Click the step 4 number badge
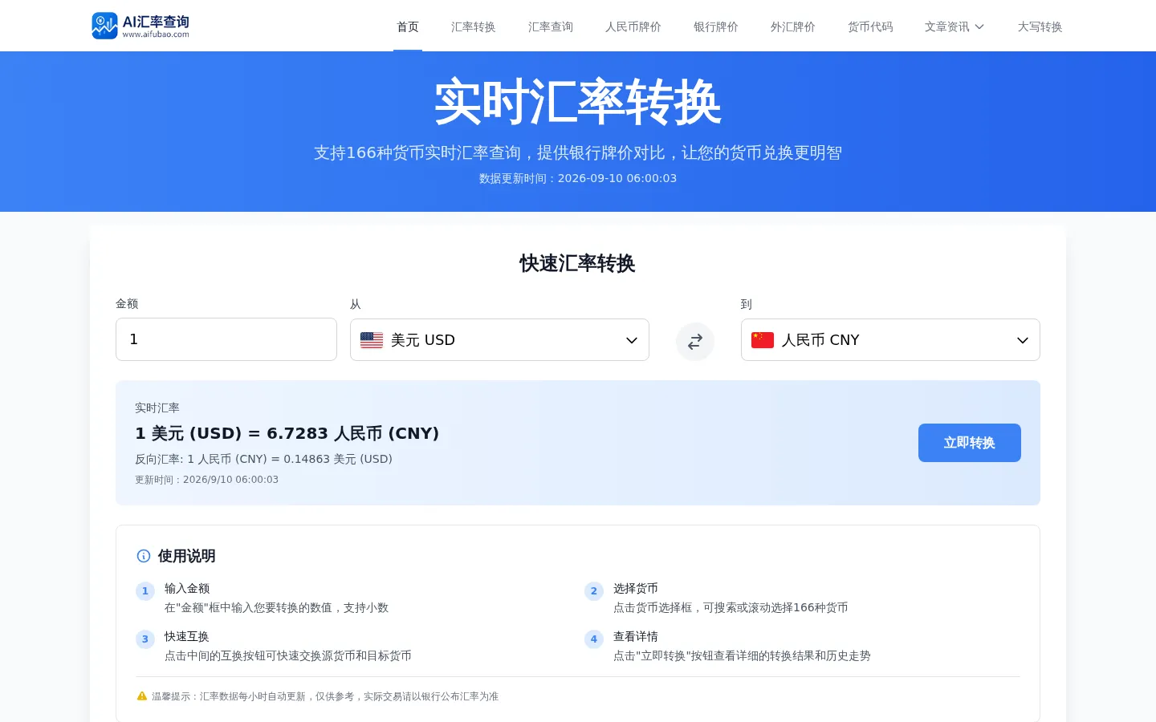The height and width of the screenshot is (722, 1156). click(594, 639)
